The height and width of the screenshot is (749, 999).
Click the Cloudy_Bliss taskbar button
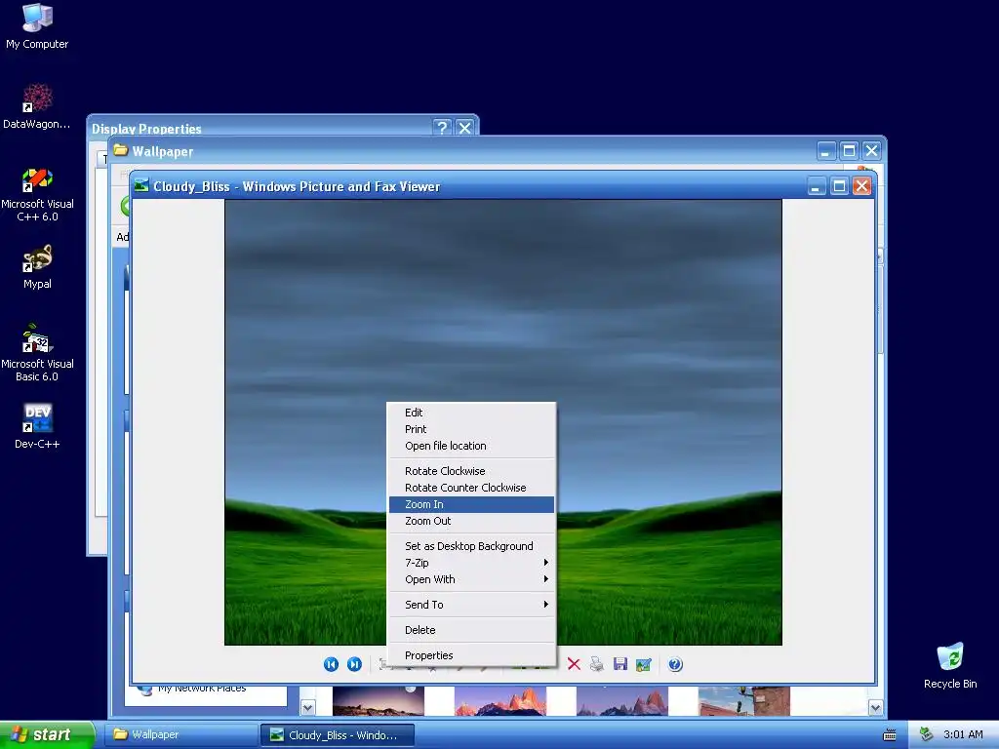pos(338,735)
